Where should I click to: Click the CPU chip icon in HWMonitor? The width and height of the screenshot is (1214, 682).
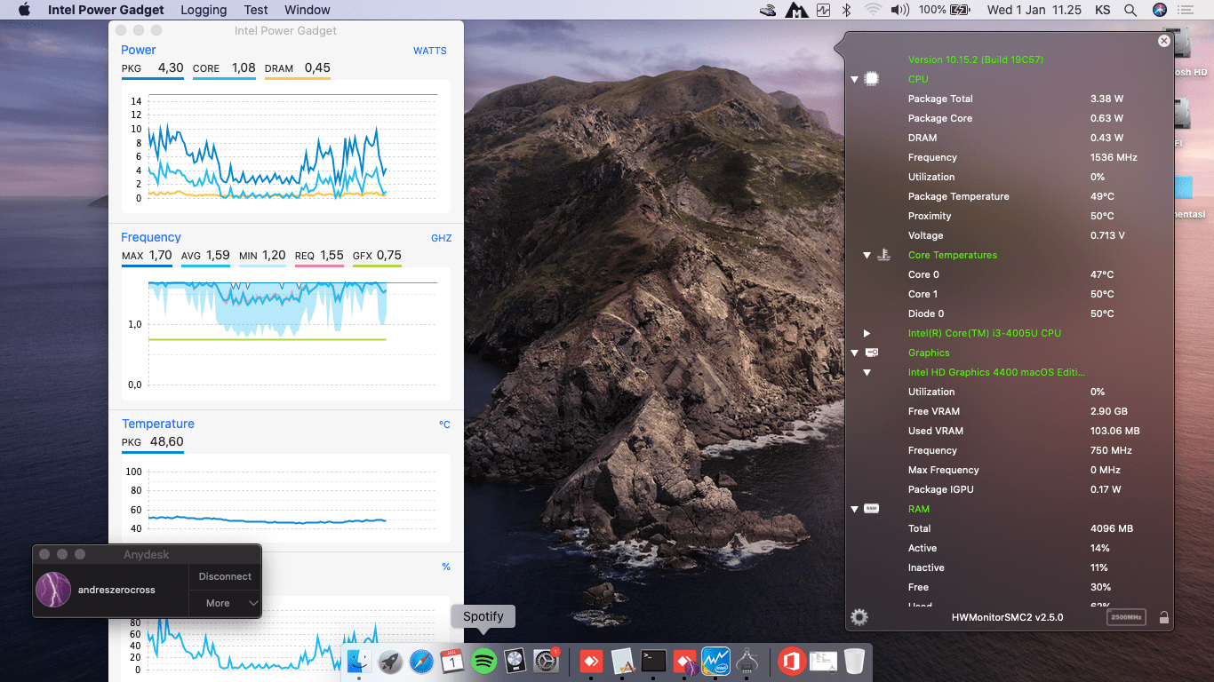tap(872, 79)
